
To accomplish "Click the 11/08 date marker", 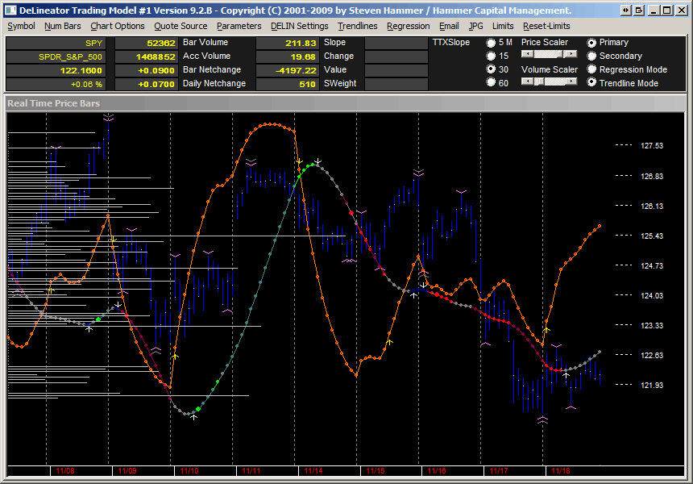I will coord(65,471).
